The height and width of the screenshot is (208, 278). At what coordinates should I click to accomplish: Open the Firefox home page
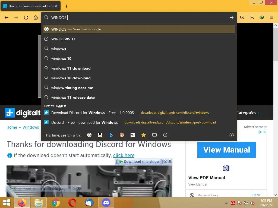pos(36,18)
